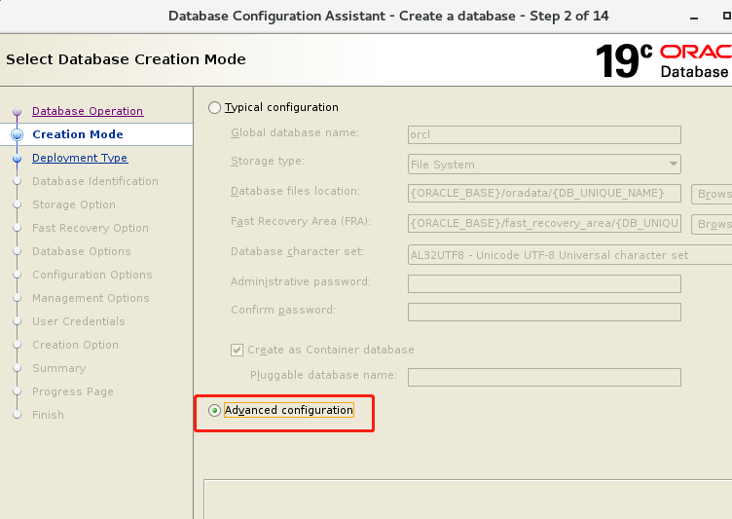Click the Summary step label
Viewport: 732px width, 519px height.
click(59, 368)
